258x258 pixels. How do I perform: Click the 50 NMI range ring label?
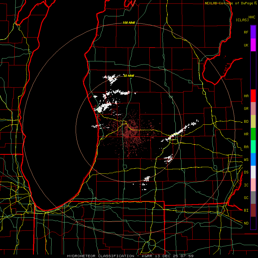(x=129, y=76)
